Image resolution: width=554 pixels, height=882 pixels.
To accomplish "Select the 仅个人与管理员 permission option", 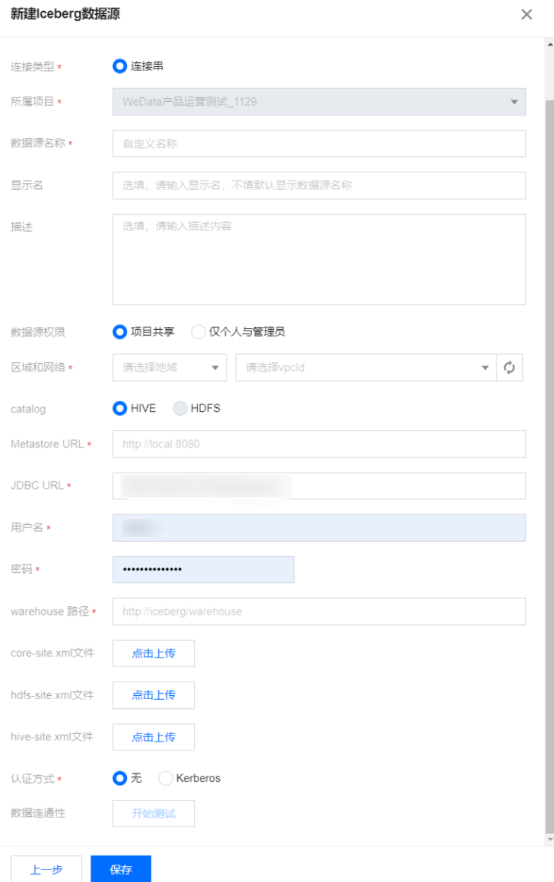I will (199, 332).
